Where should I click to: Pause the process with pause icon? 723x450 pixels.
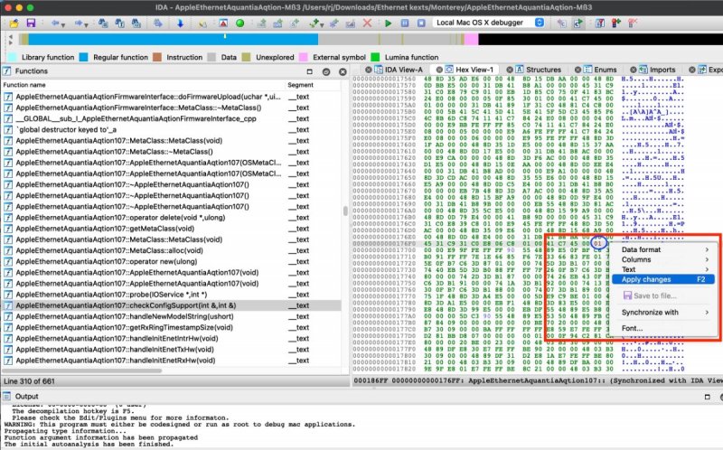pyautogui.click(x=405, y=23)
